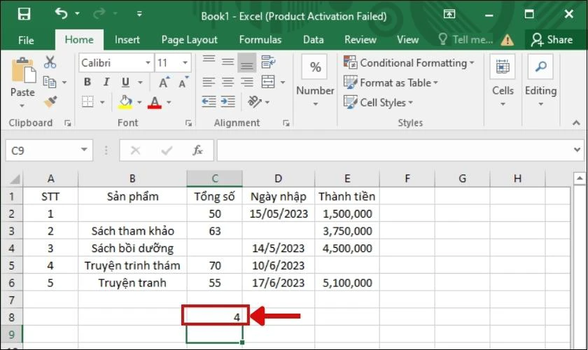
Task: Middle align cell content
Action: [227, 62]
